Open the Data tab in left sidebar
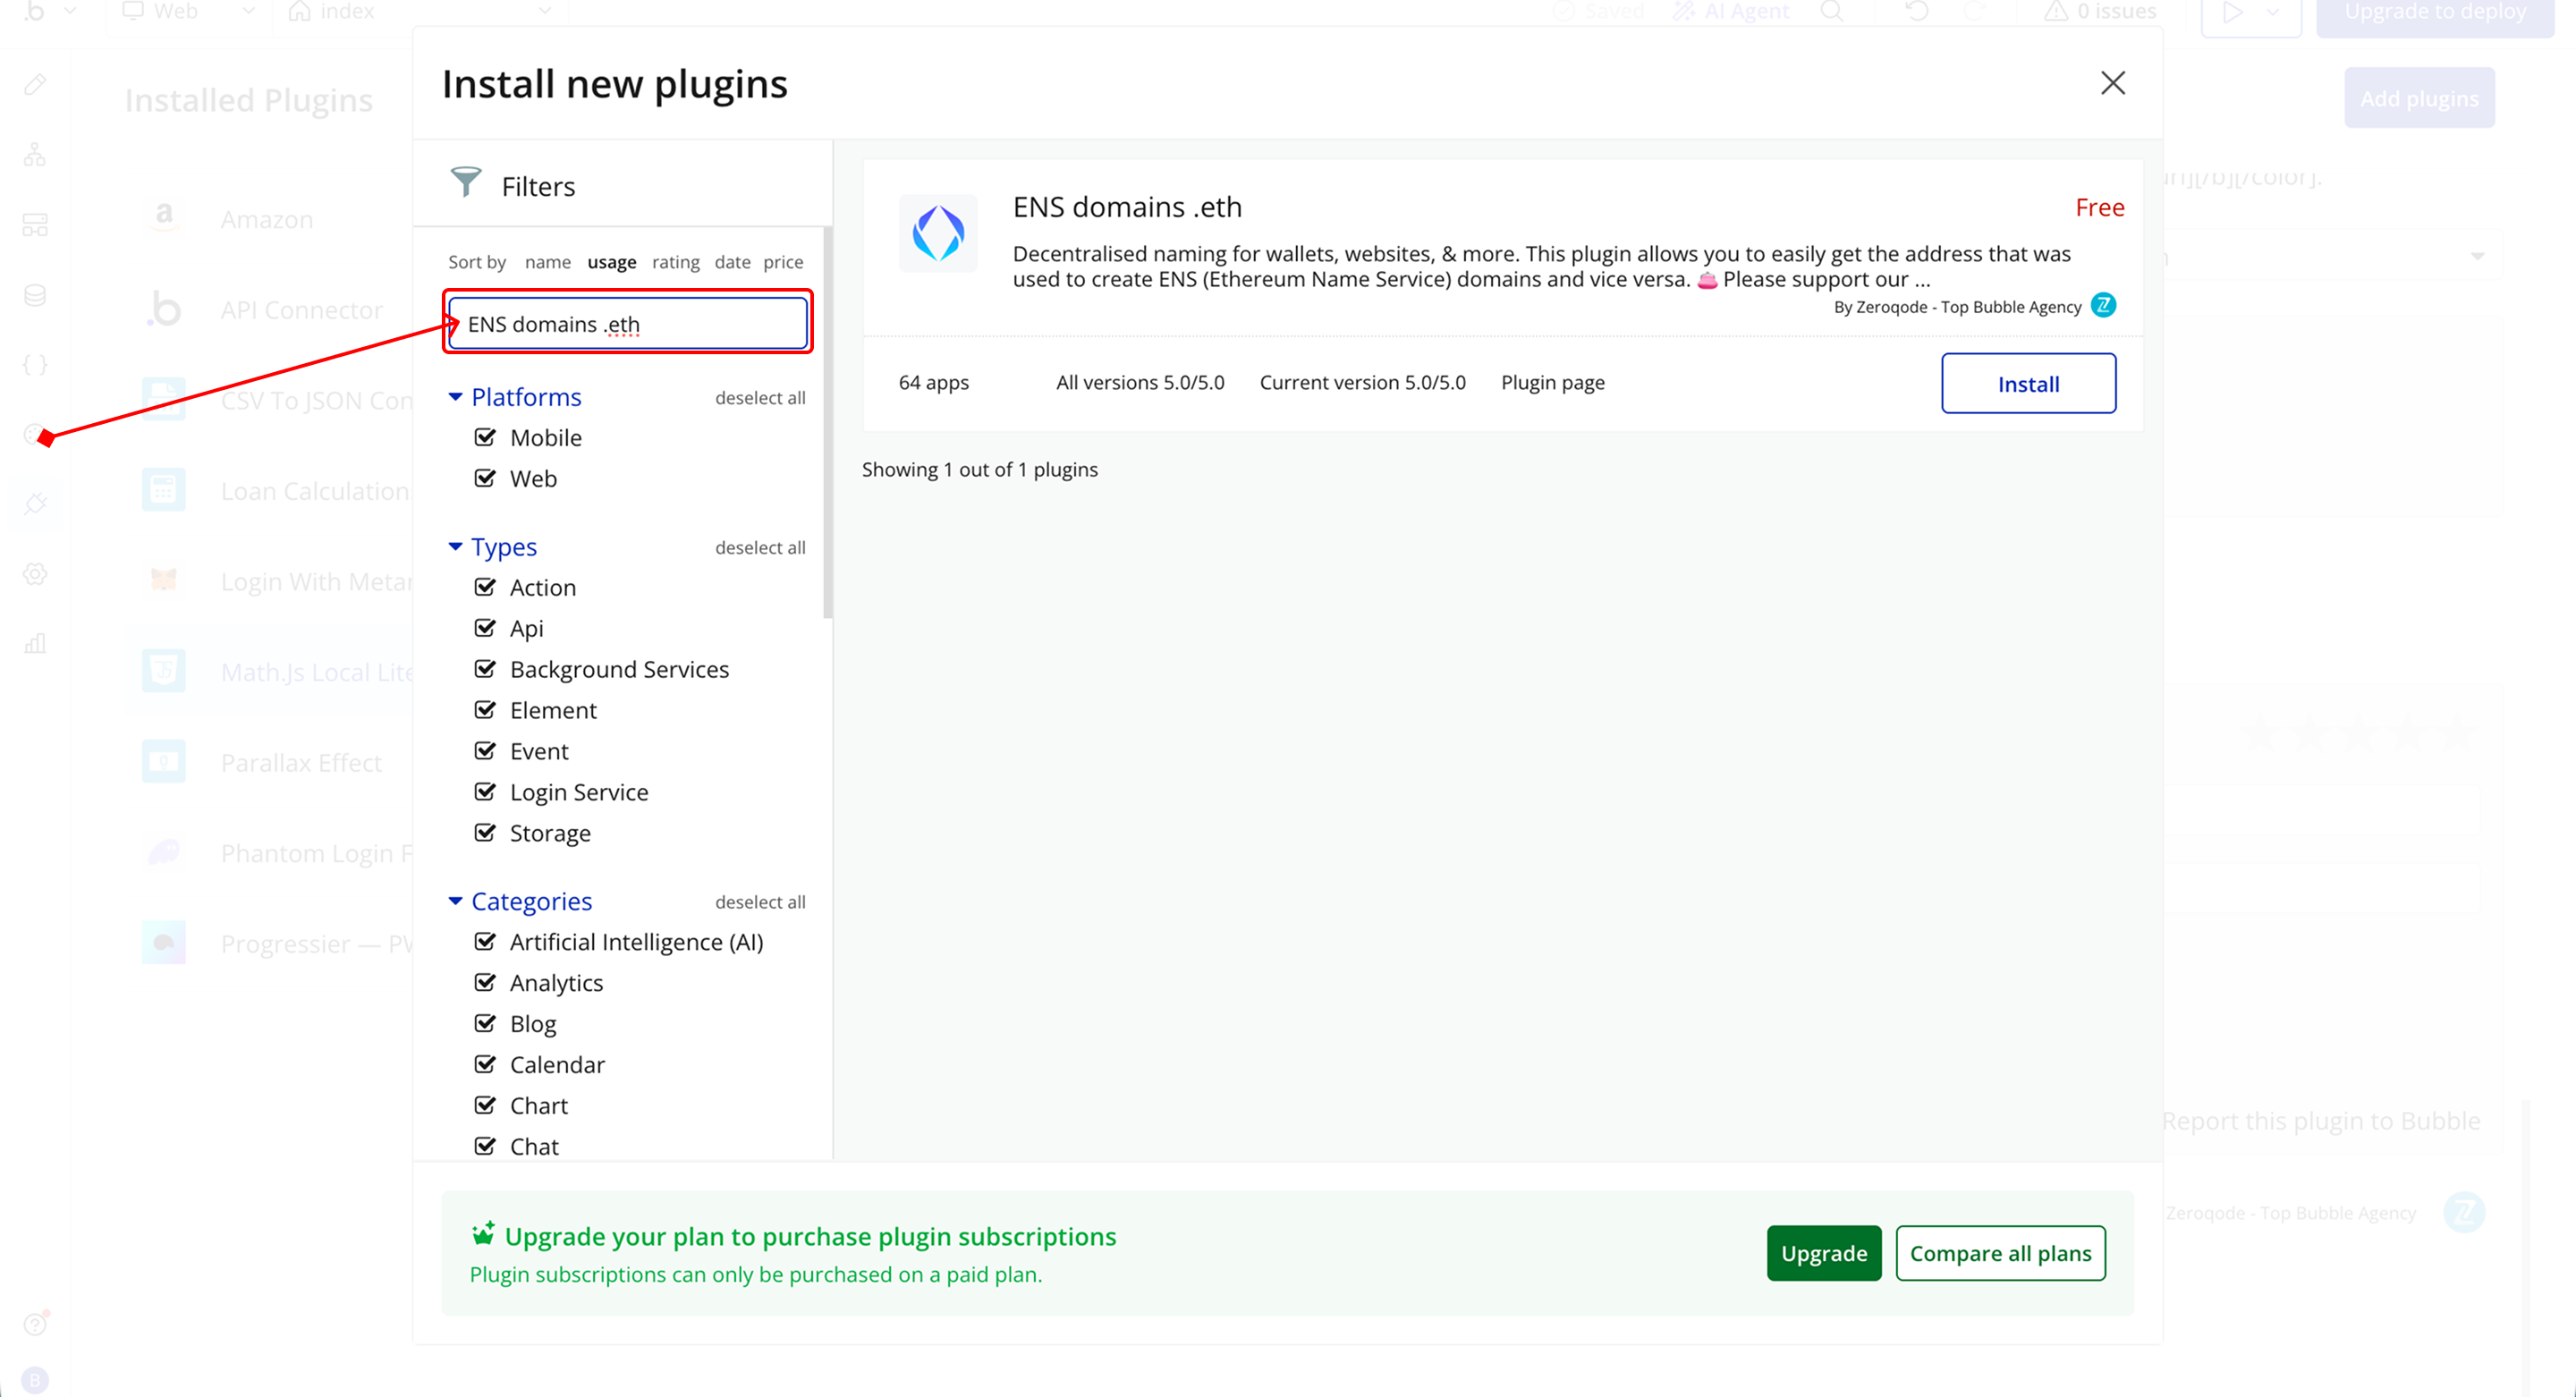This screenshot has height=1397, width=2576. coord(35,295)
